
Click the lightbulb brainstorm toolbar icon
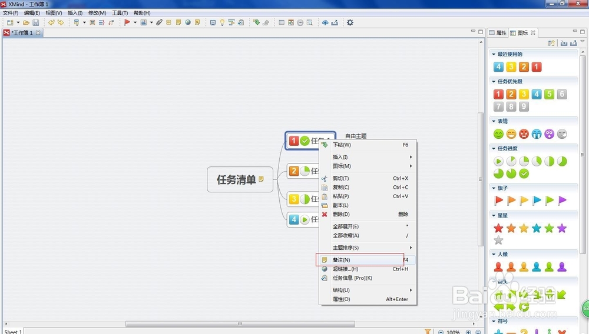click(x=222, y=22)
